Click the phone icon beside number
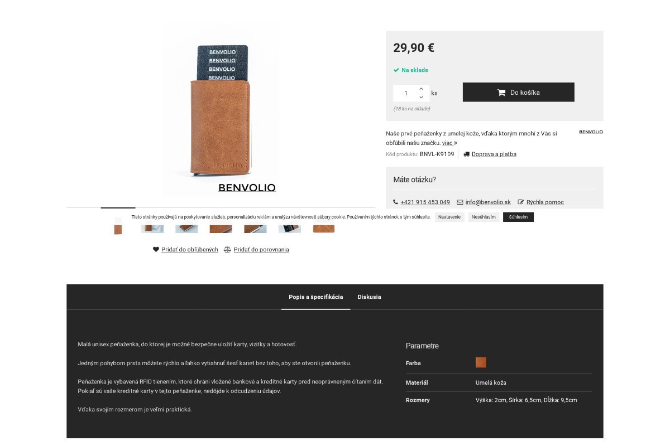Viewport: 670px width, 446px height. click(396, 202)
